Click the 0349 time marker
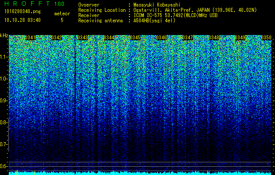 click(x=240, y=38)
